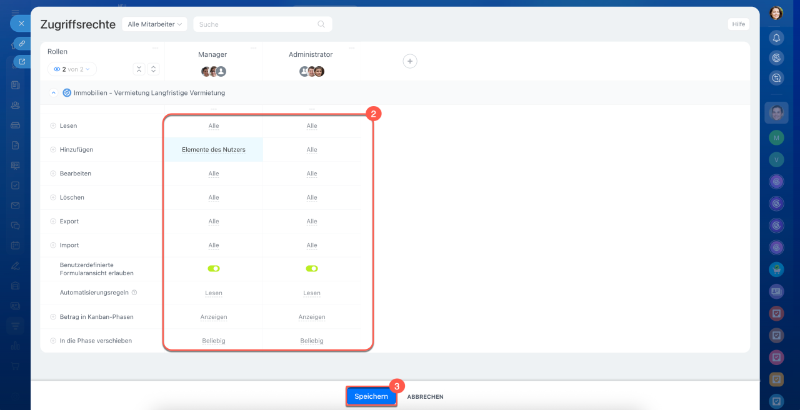Screen dimensions: 800x410
Task: Copy link via the chain icon
Action: coord(22,43)
